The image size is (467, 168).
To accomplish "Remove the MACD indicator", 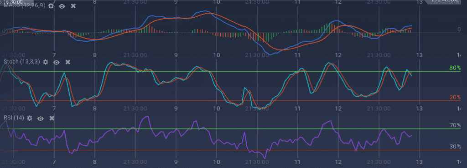I will click(73, 6).
